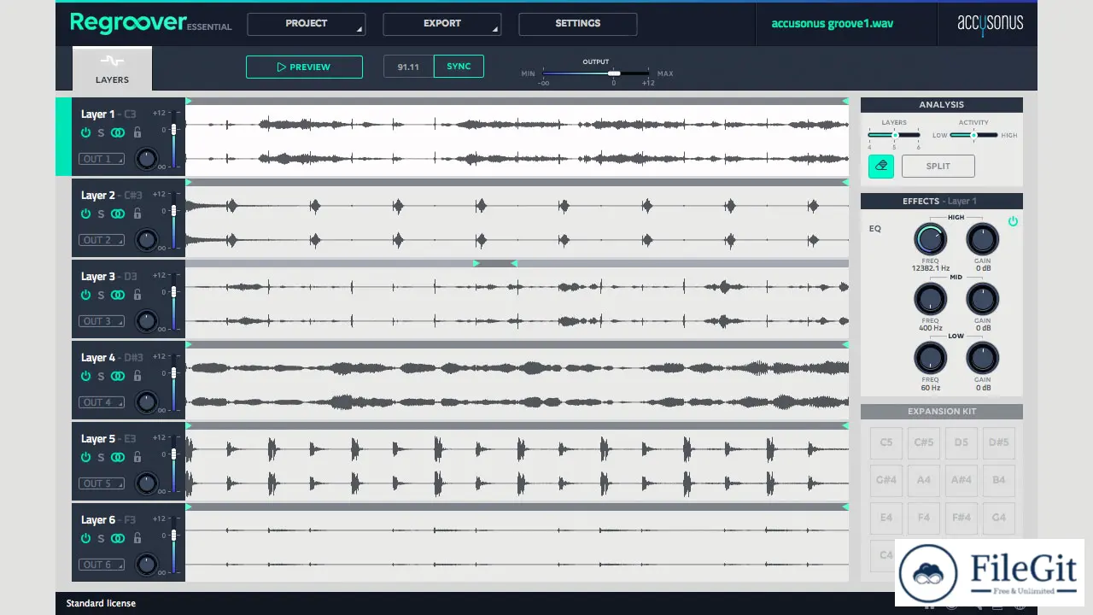Open the EXPORT menu

pos(442,24)
